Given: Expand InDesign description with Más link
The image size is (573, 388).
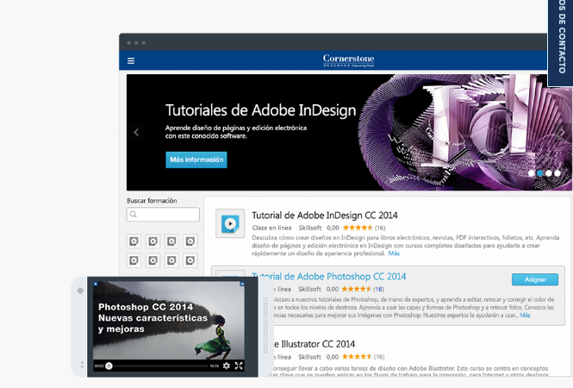Looking at the screenshot, I should 394,253.
